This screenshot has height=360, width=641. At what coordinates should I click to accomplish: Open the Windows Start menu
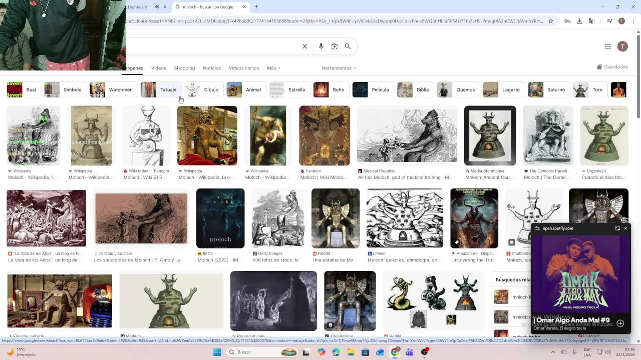(x=217, y=352)
